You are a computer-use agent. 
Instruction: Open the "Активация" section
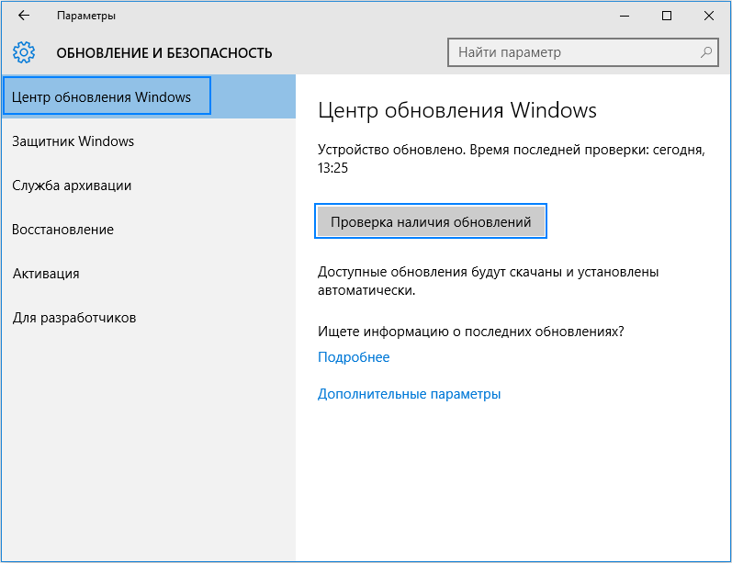[46, 273]
